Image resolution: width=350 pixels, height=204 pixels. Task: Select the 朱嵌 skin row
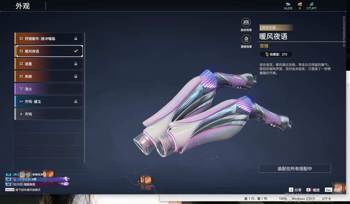(49, 76)
